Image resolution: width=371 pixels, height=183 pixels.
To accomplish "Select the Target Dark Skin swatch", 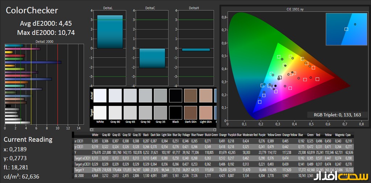I will pyautogui.click(x=191, y=112).
